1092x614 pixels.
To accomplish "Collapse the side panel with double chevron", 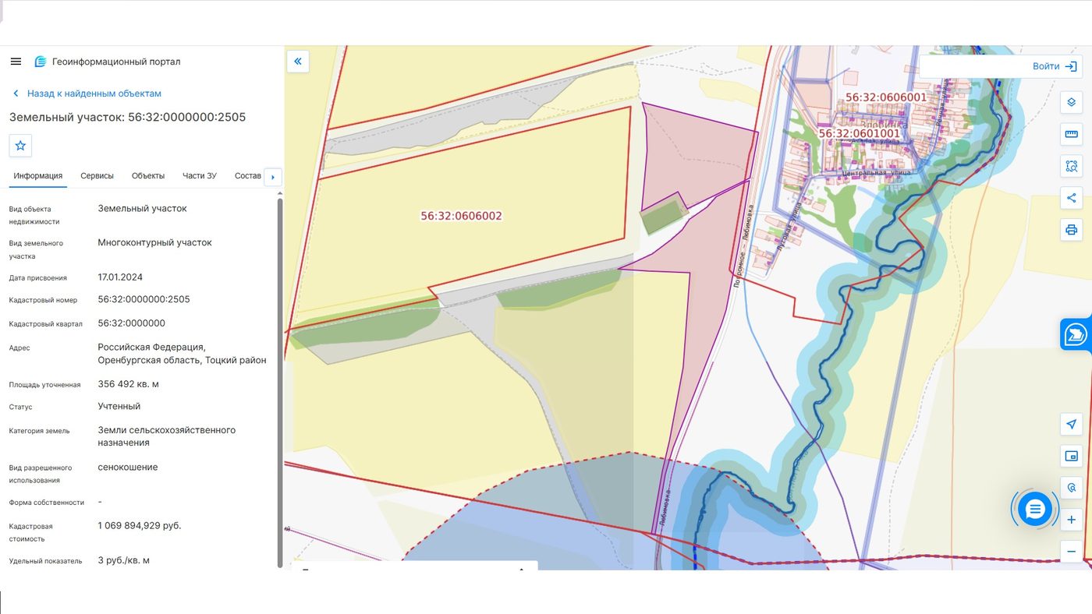I will pos(298,61).
